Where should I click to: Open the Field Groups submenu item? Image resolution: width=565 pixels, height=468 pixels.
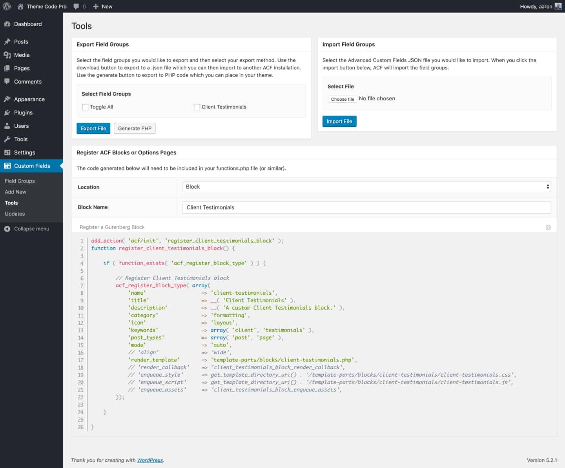[20, 181]
